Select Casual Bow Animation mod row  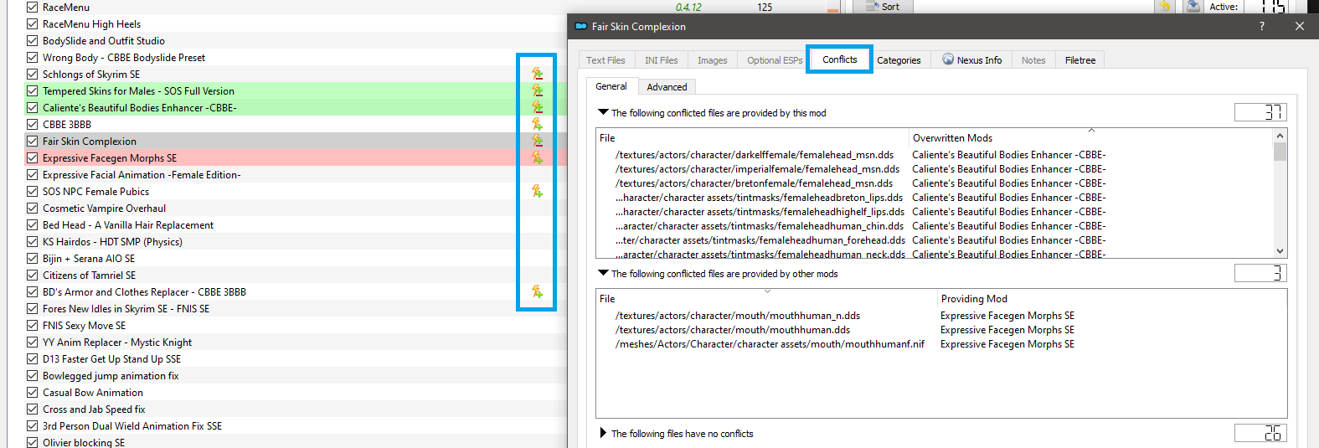(x=296, y=392)
